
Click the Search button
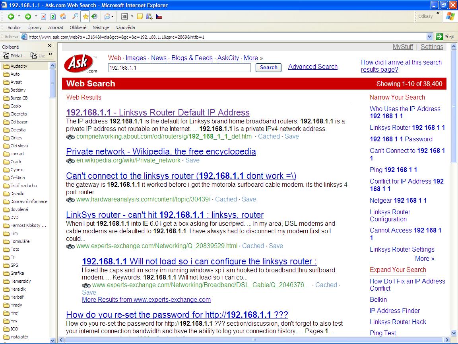point(268,68)
